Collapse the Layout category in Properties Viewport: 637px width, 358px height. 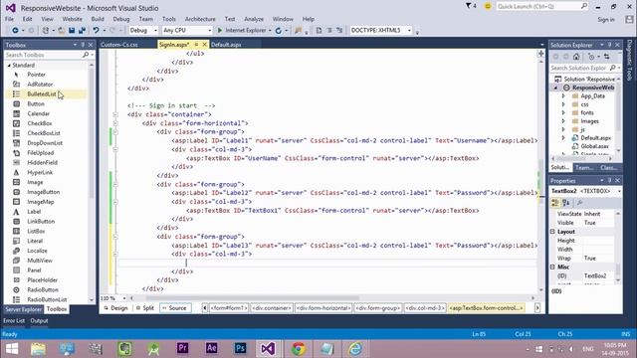(x=552, y=232)
